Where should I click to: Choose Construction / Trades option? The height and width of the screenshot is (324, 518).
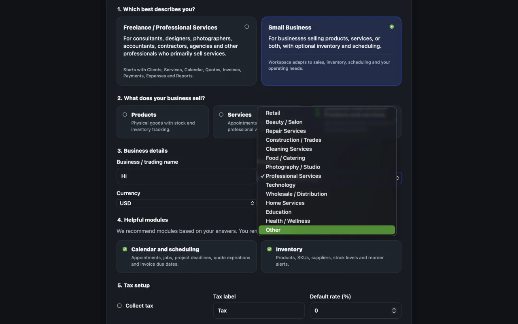pyautogui.click(x=327, y=140)
